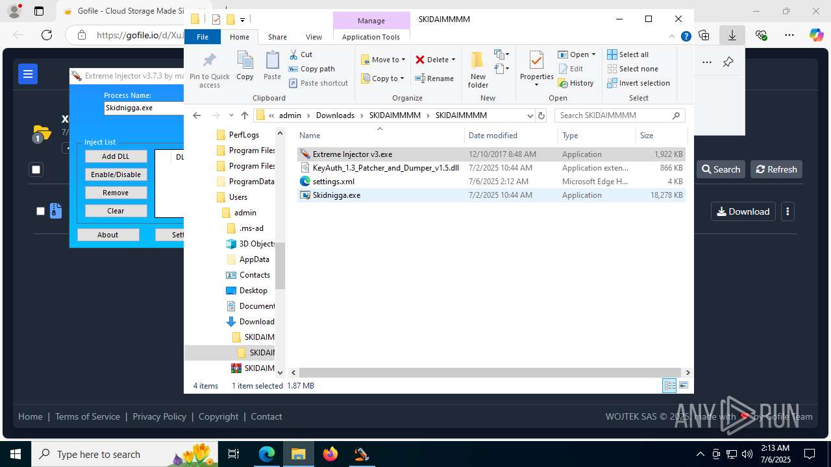
Task: Click About in Extreme Injector
Action: coord(108,235)
